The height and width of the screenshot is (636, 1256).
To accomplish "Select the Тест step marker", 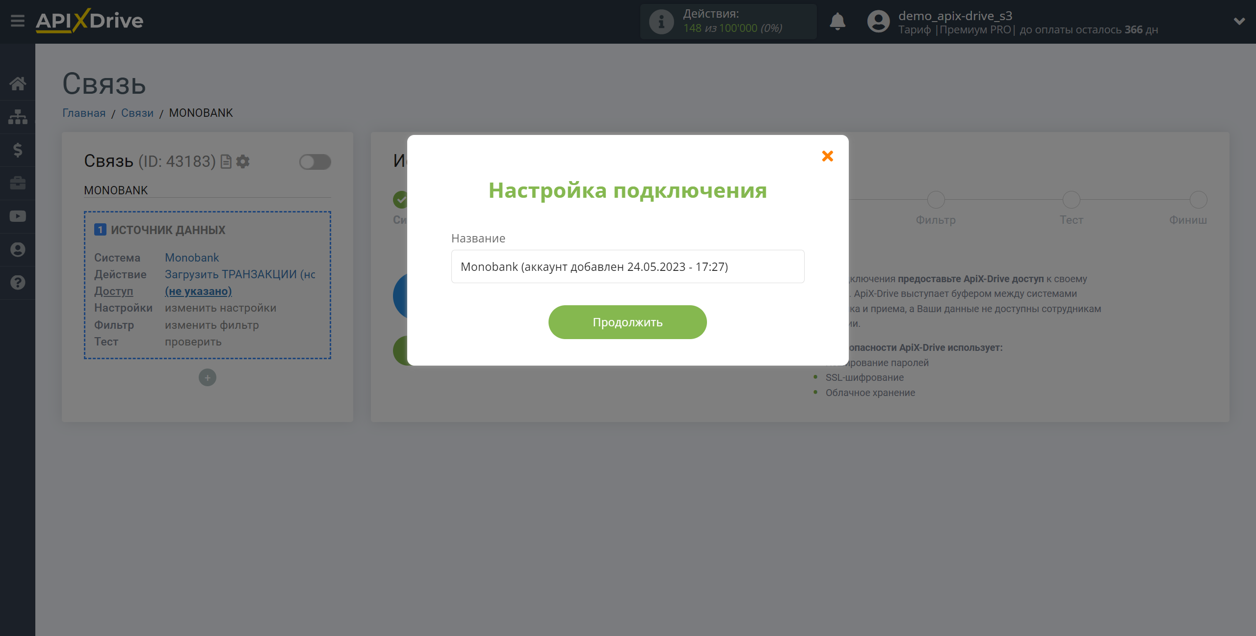I will pyautogui.click(x=1071, y=200).
